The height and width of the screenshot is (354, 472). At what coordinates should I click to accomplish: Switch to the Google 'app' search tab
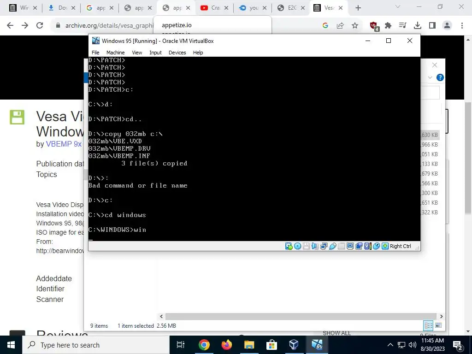96,8
